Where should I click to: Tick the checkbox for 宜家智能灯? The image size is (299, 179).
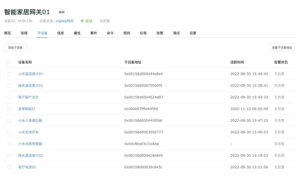coord(9,109)
